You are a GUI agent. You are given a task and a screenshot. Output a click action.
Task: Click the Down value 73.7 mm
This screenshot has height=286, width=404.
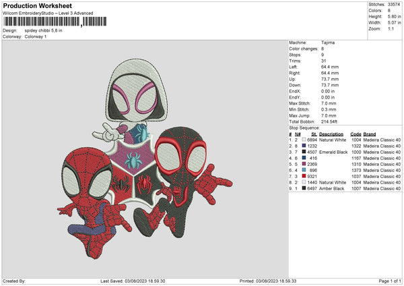tap(330, 85)
